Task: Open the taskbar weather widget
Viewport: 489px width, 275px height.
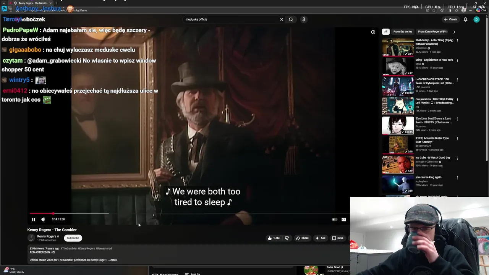Action: point(14,270)
